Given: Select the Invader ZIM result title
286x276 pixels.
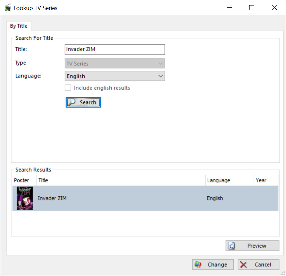Looking at the screenshot, I should 52,198.
